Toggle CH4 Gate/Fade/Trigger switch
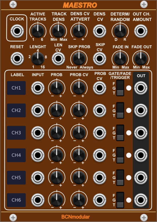Image resolution: width=157 pixels, height=222 pixels. (120, 155)
